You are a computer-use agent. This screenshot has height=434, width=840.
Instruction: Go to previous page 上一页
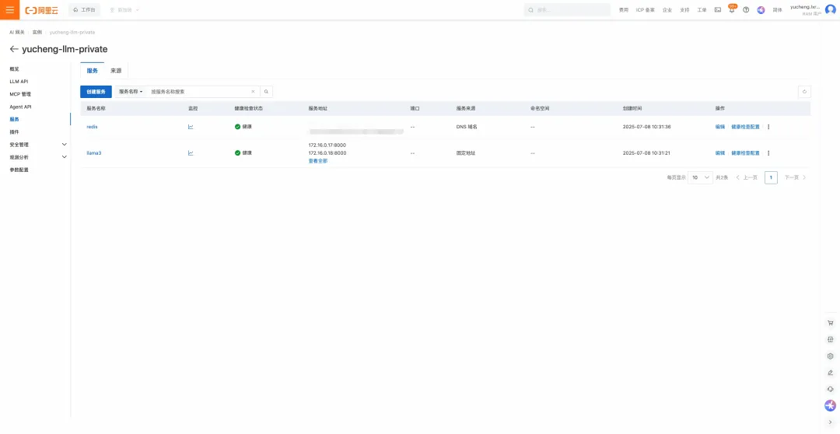[747, 177]
